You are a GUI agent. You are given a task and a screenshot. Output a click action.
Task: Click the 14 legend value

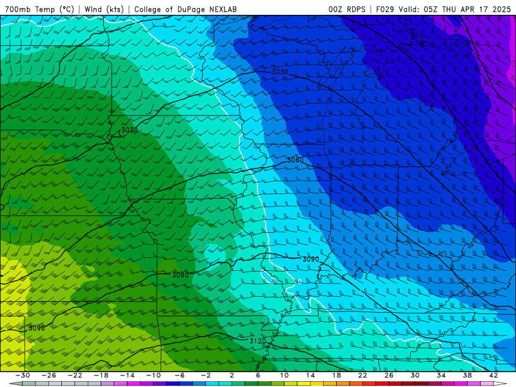tap(310, 375)
